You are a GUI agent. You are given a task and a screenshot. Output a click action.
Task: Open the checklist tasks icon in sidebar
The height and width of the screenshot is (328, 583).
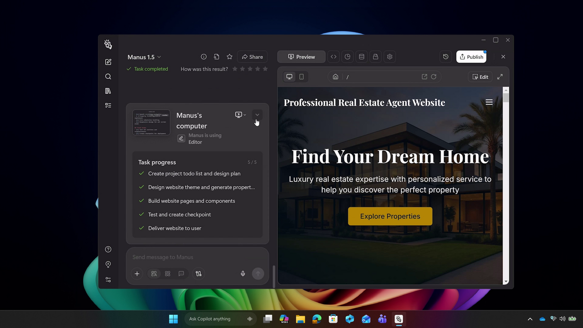coord(108,105)
